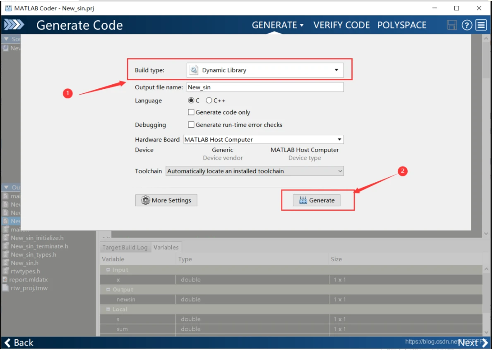492x350 pixels.
Task: Open the hamburger menu icon
Action: pos(481,25)
